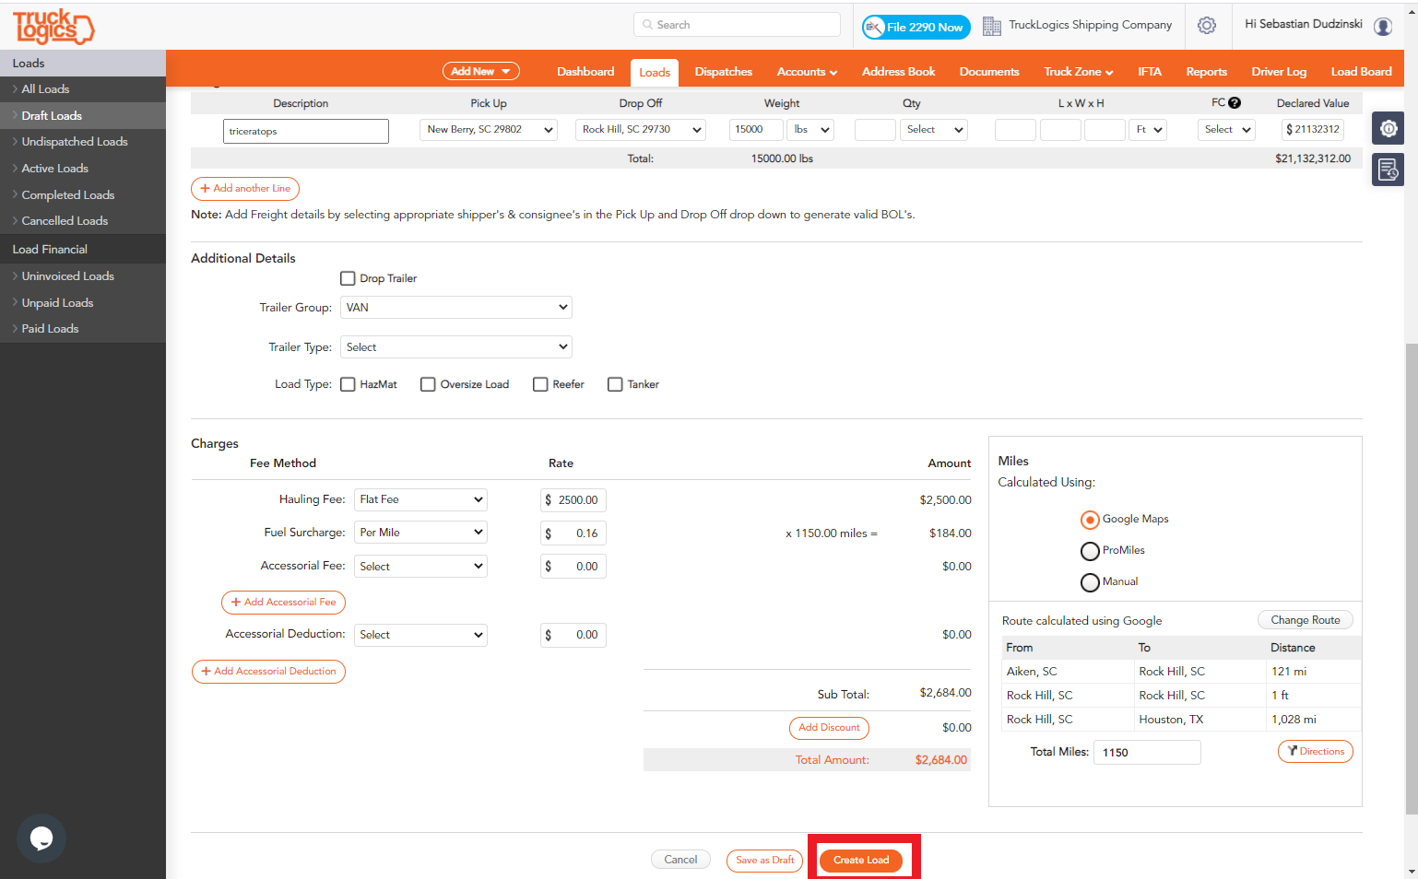The height and width of the screenshot is (879, 1418).
Task: Open Directions for the route
Action: coord(1316,752)
